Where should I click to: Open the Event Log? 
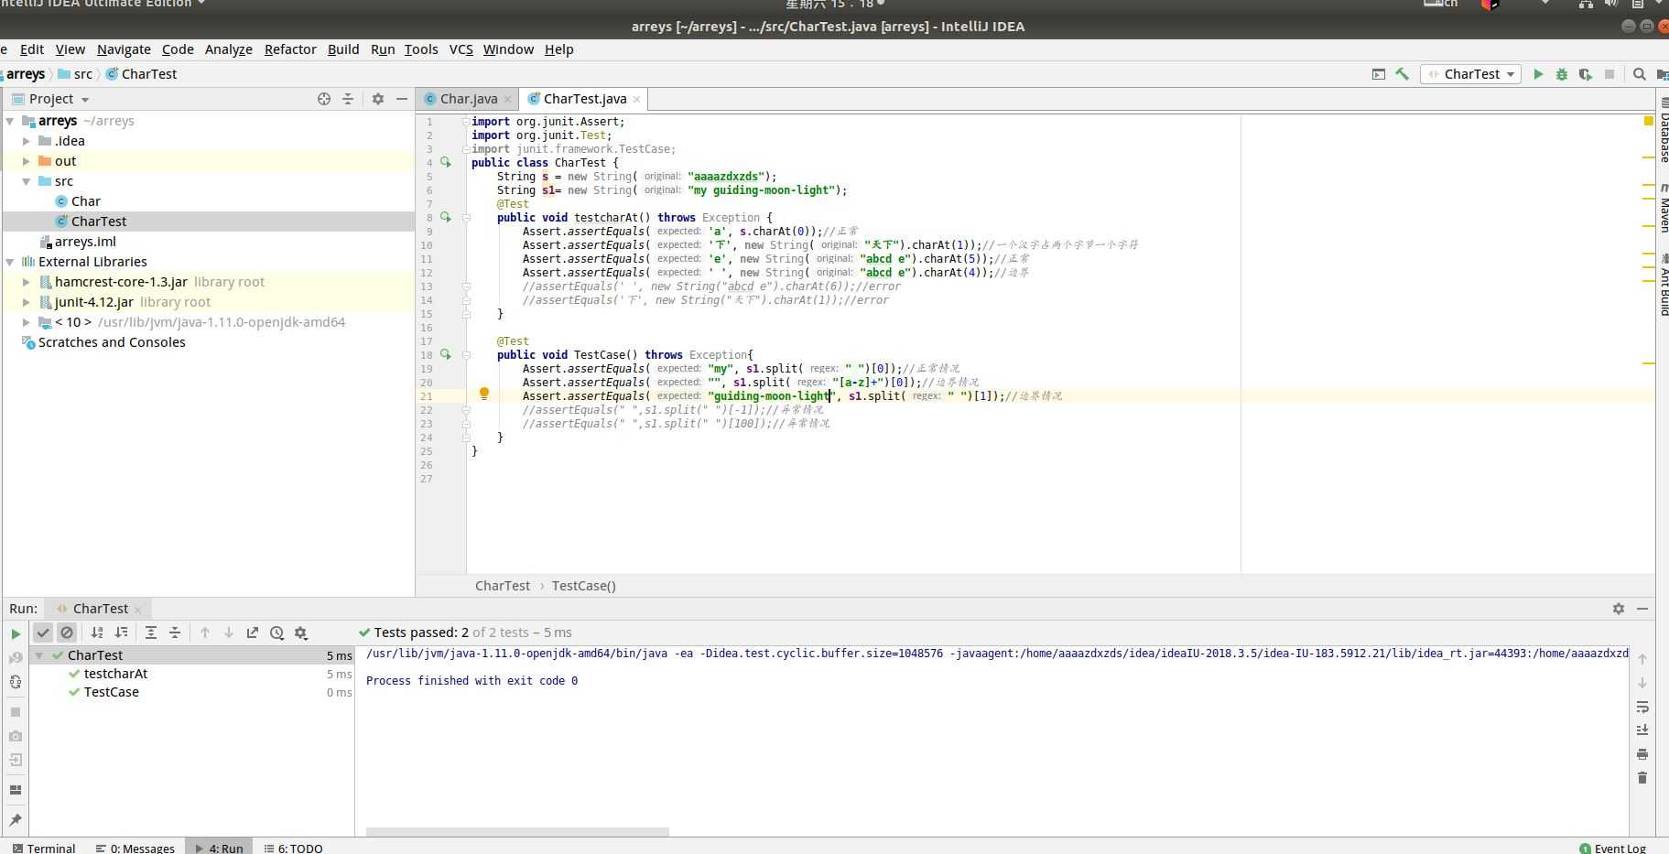click(1612, 848)
